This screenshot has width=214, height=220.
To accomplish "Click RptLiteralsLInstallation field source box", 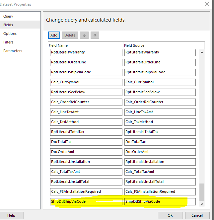I will 160,162.
